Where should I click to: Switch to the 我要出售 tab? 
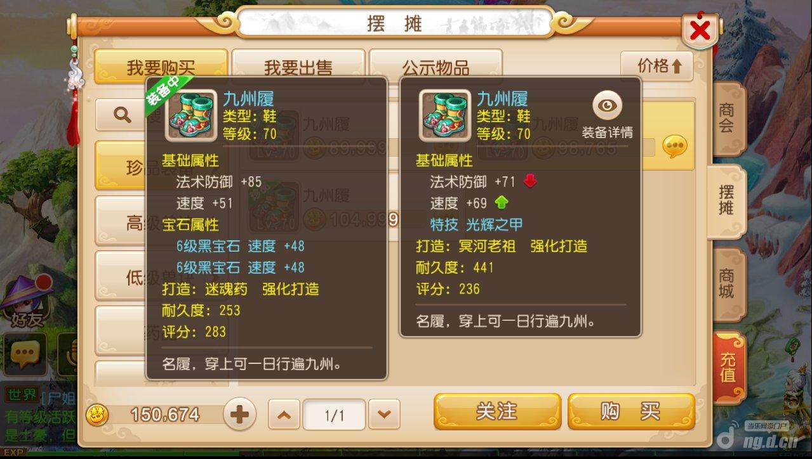(298, 66)
